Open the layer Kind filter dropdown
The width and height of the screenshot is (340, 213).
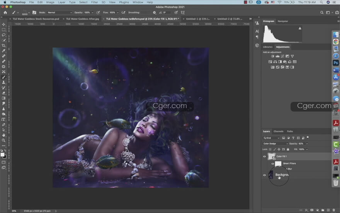click(x=271, y=138)
